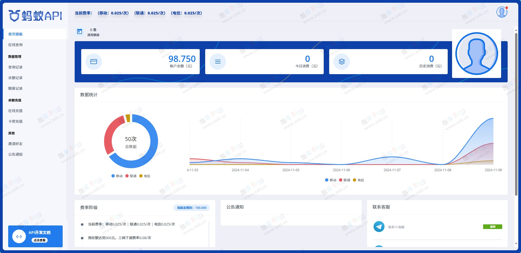Click the blue 移动 color dot in legend
This screenshot has width=521, height=253.
point(113,176)
